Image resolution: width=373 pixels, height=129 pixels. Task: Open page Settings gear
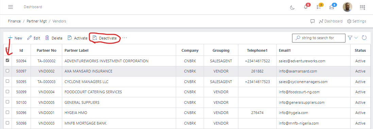(x=357, y=21)
